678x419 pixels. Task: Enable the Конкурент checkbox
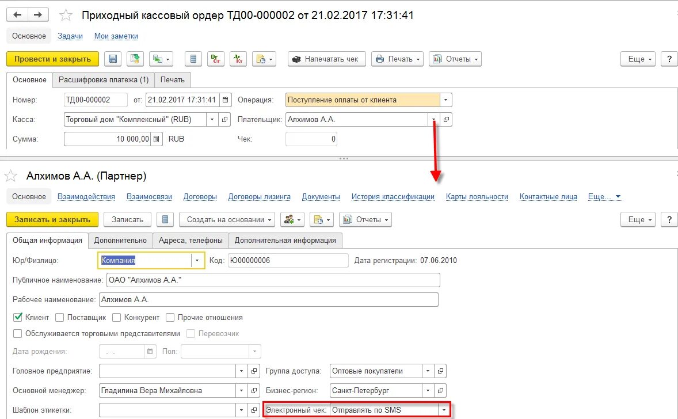[116, 317]
